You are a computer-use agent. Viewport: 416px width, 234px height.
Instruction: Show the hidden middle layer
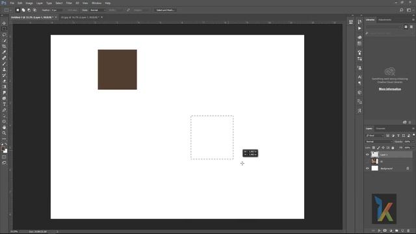[367, 161]
